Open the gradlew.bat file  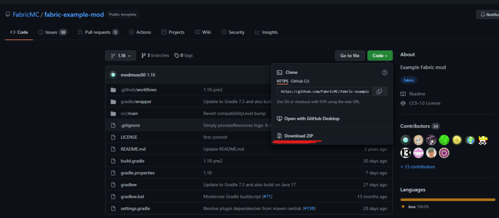133,197
